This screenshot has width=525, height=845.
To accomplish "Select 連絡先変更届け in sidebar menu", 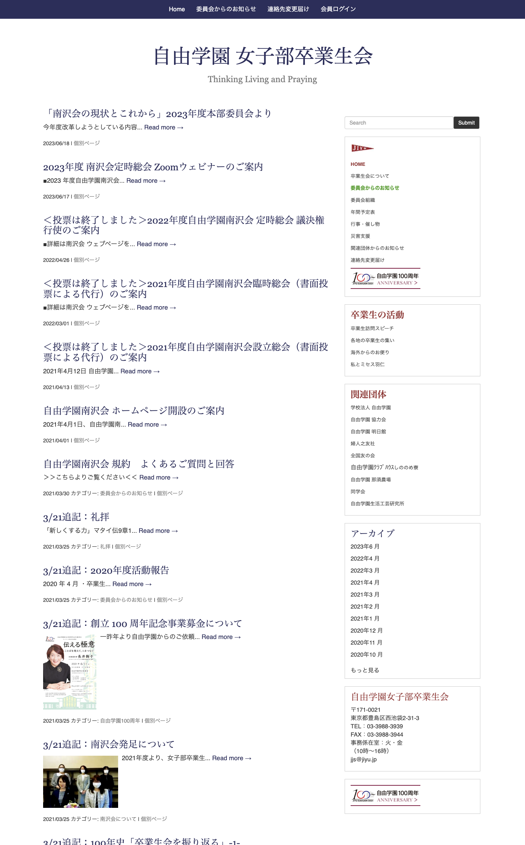I will pos(367,260).
